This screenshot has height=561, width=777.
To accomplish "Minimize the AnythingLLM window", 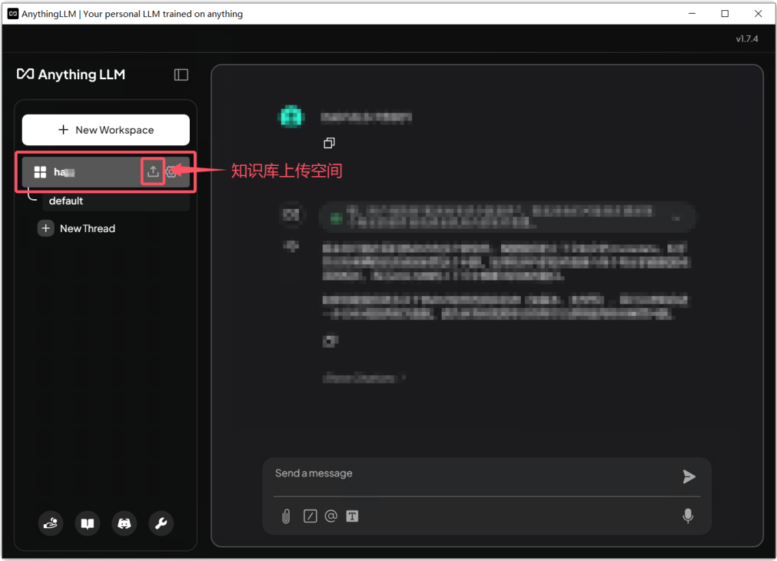I will click(692, 14).
